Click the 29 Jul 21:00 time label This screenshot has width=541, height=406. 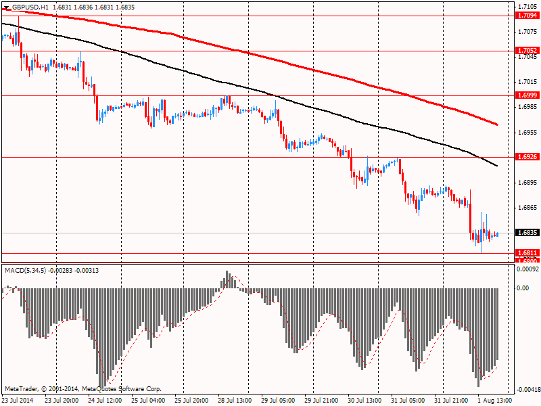321,400
